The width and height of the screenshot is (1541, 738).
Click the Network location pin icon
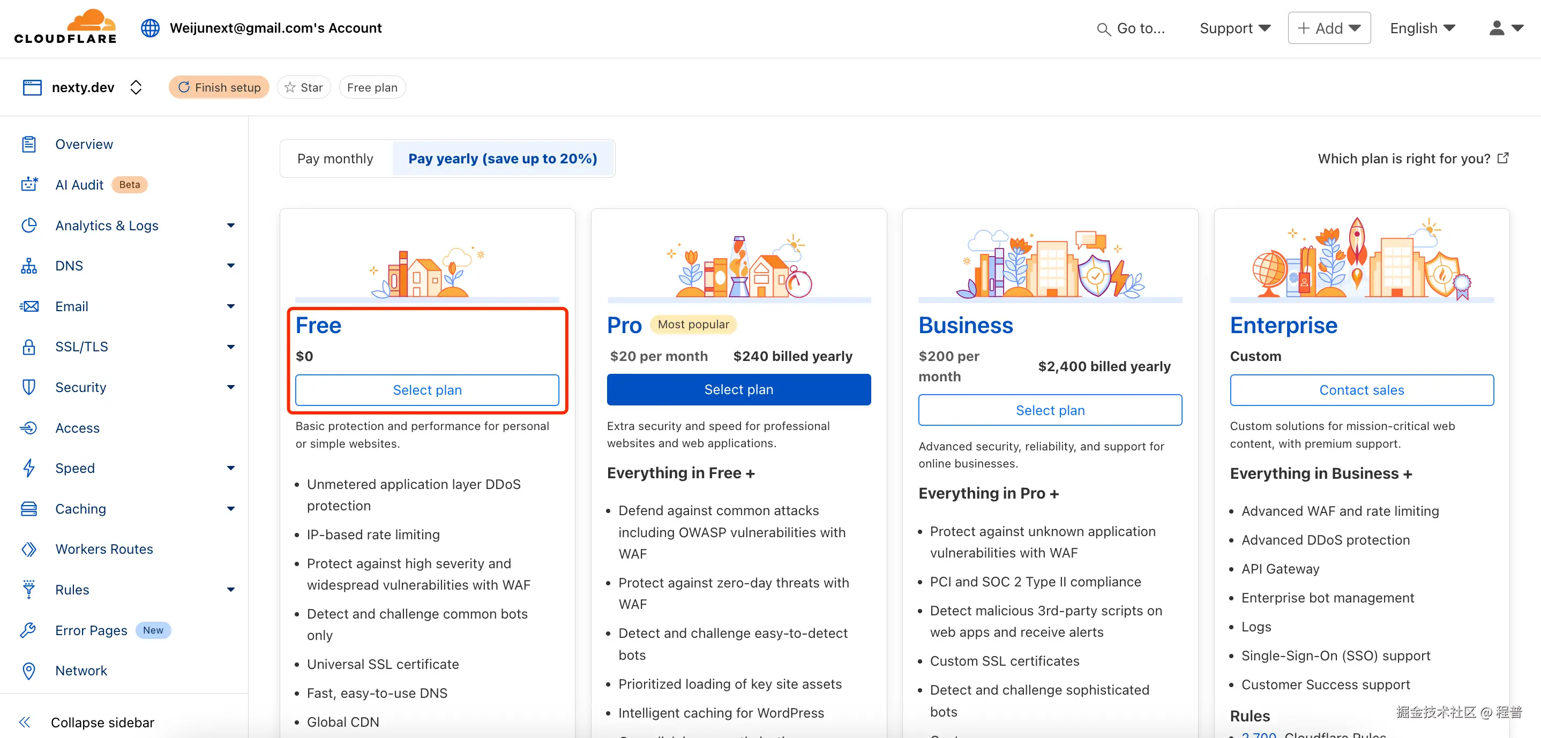point(29,671)
